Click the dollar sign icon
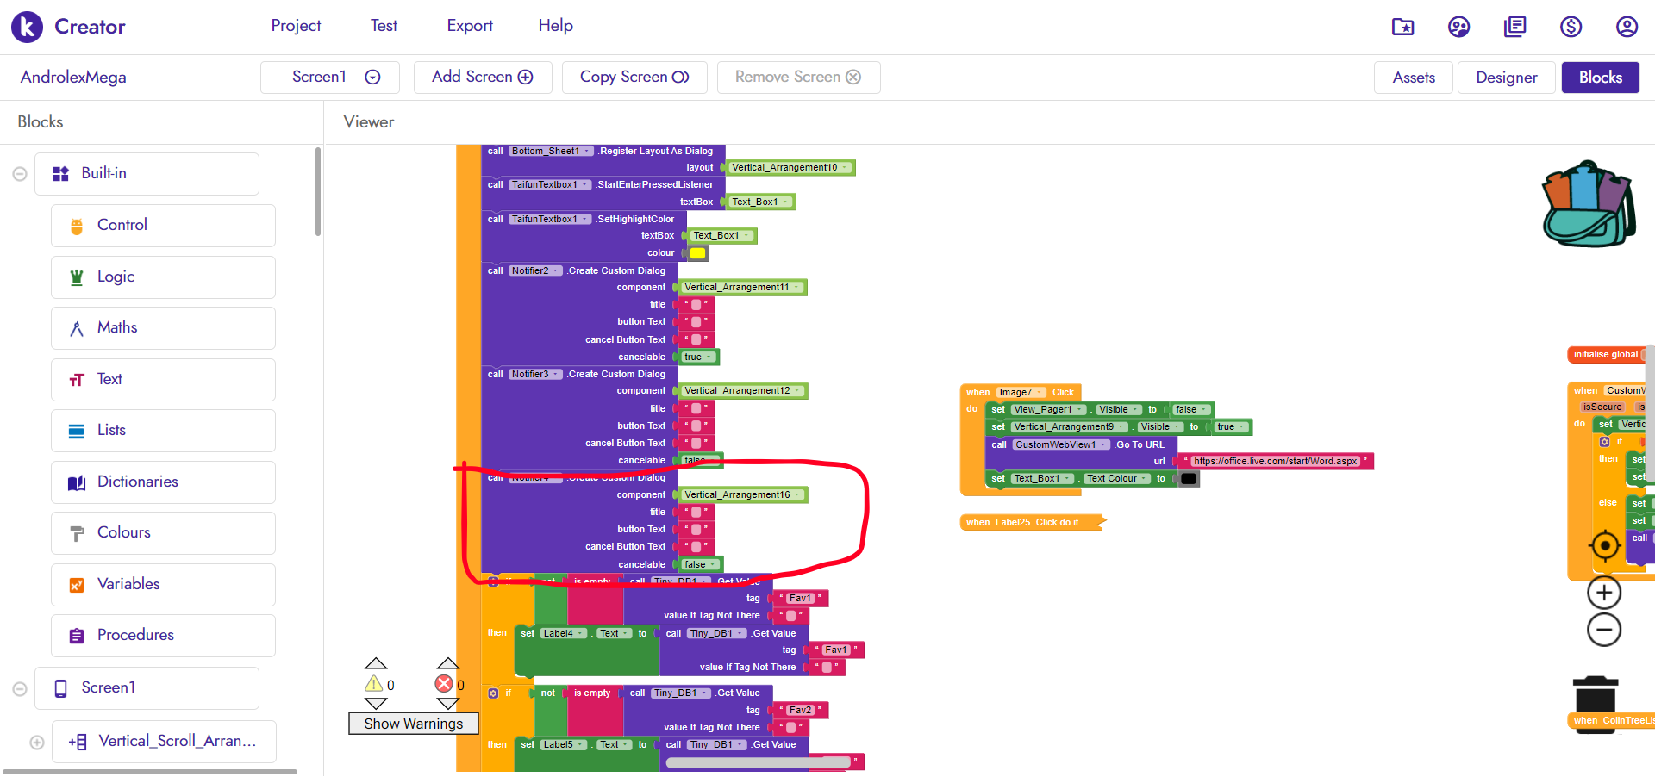1655x777 pixels. [1571, 27]
